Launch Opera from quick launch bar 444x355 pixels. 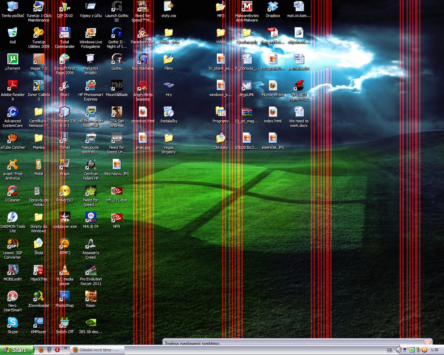57,350
